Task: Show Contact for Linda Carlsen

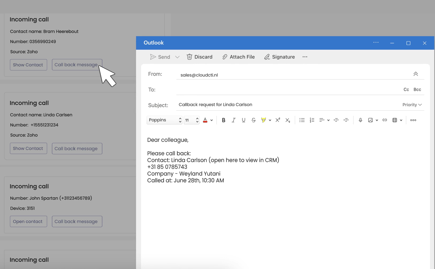Action: click(28, 148)
